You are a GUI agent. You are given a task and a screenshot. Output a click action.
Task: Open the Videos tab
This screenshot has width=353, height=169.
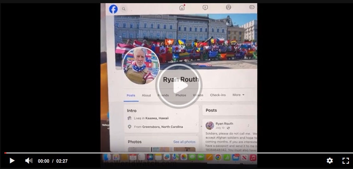198,95
